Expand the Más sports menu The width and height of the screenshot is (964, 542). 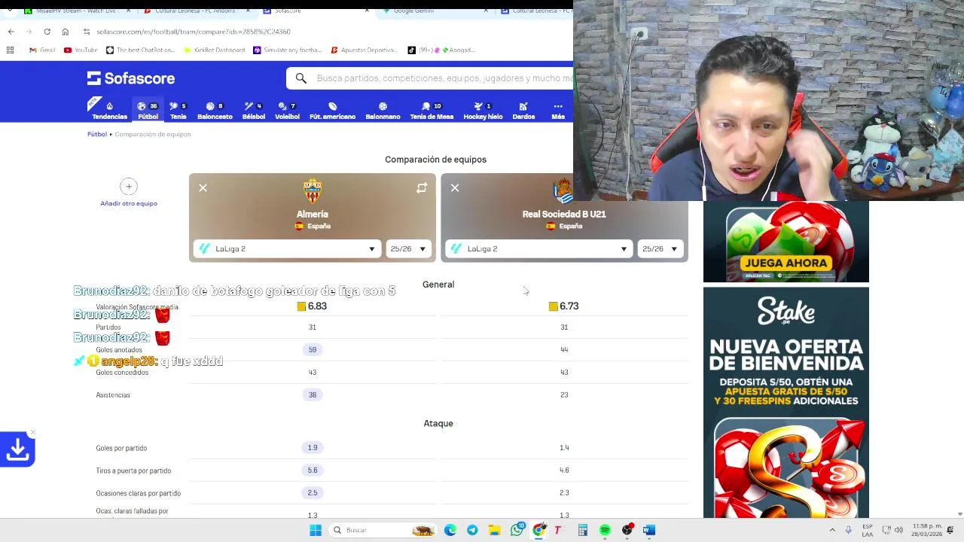[558, 111]
